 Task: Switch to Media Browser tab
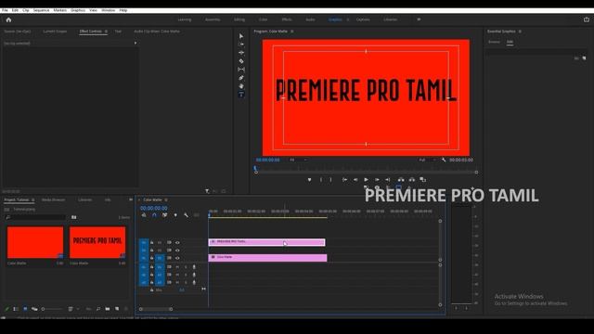(54, 199)
